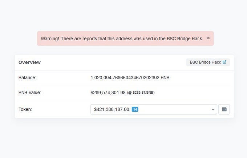Click the wallet icon button next to Token
The height and width of the screenshot is (158, 247).
click(224, 109)
